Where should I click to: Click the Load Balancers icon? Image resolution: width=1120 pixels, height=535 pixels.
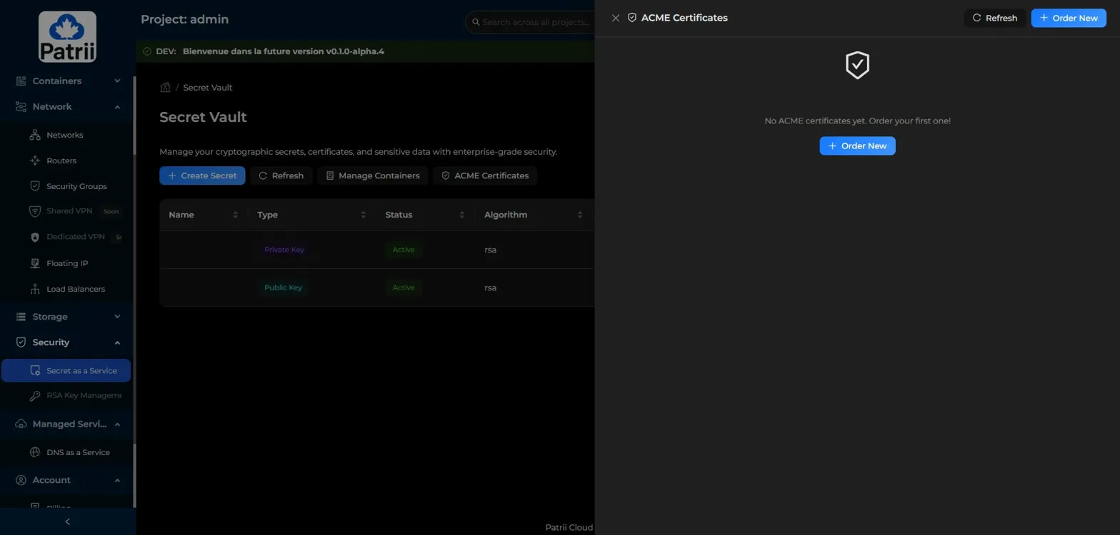pos(34,289)
